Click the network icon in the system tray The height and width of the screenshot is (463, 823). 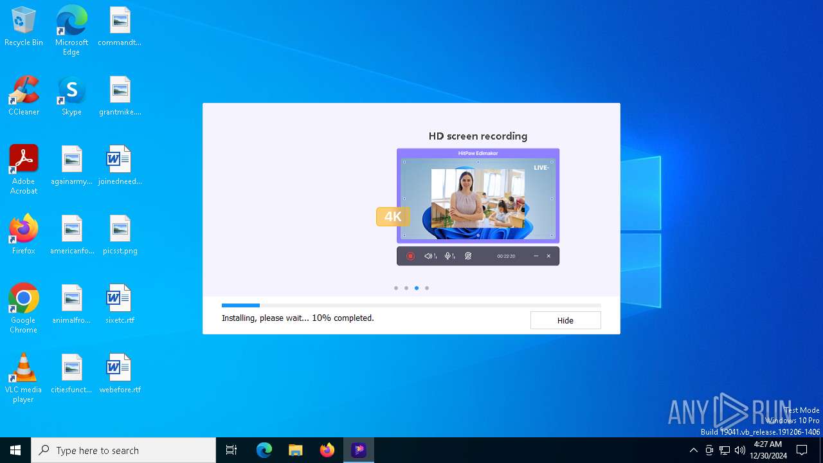pyautogui.click(x=725, y=450)
